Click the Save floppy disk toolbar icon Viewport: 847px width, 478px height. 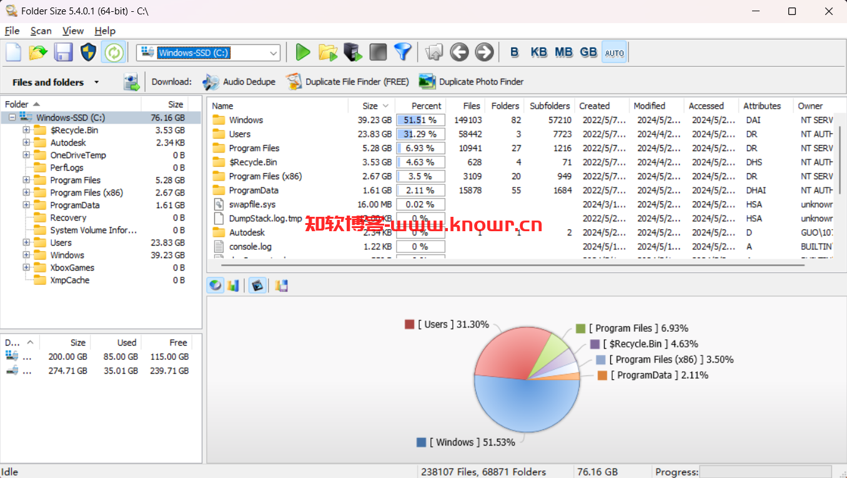point(63,52)
